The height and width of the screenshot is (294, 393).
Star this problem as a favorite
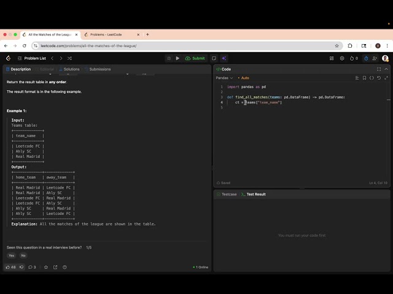click(x=46, y=267)
